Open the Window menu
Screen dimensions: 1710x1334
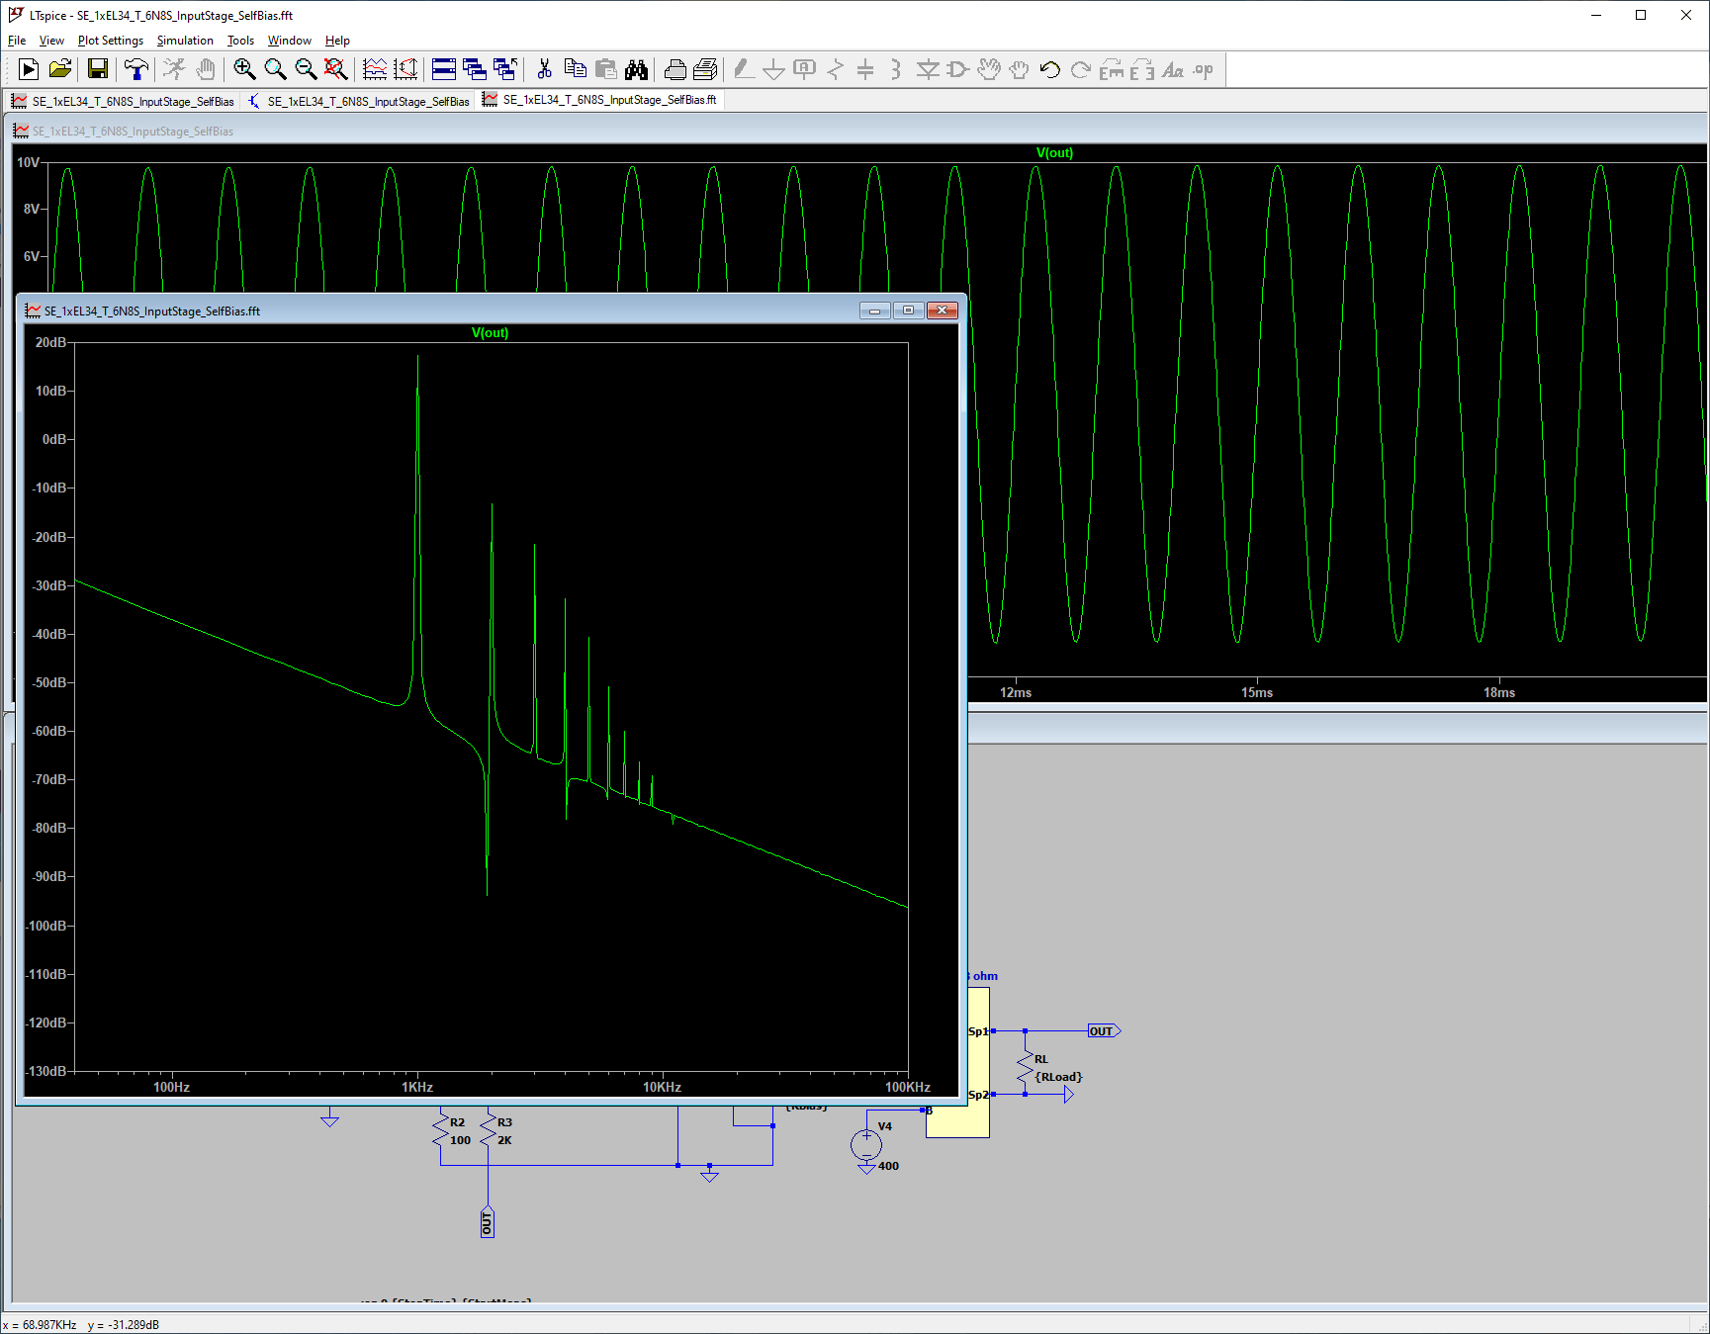click(290, 41)
